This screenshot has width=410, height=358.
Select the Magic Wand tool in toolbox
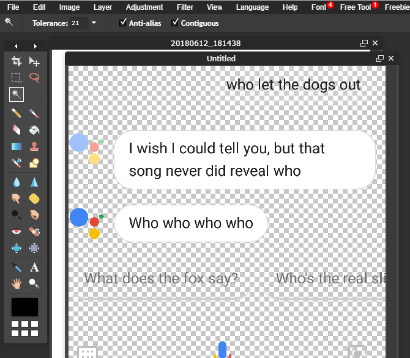pos(17,94)
